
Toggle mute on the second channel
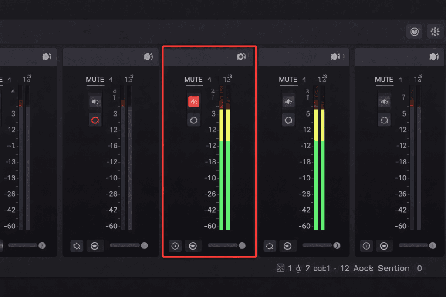click(95, 101)
